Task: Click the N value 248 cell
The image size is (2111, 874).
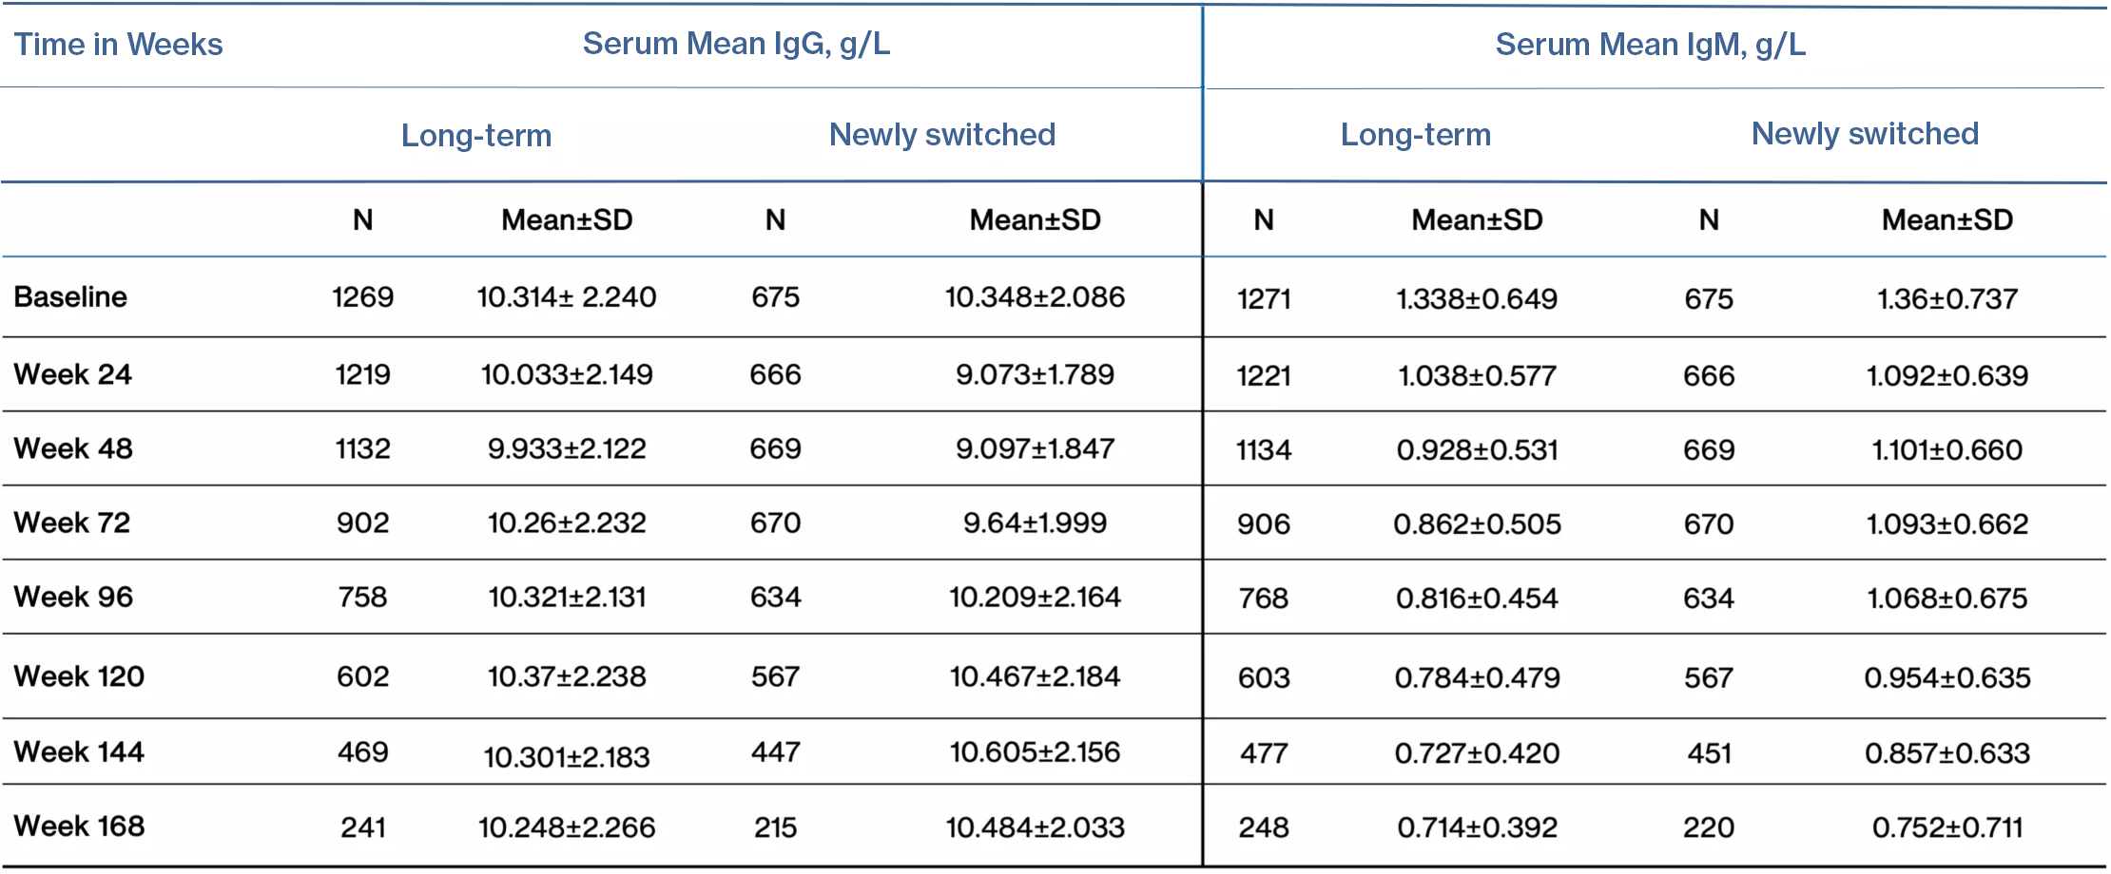Action: tap(1263, 827)
